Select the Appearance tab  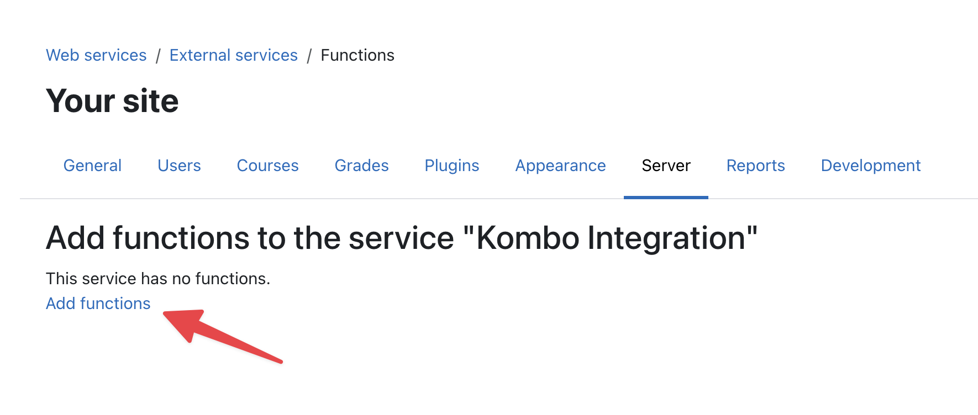pos(560,166)
